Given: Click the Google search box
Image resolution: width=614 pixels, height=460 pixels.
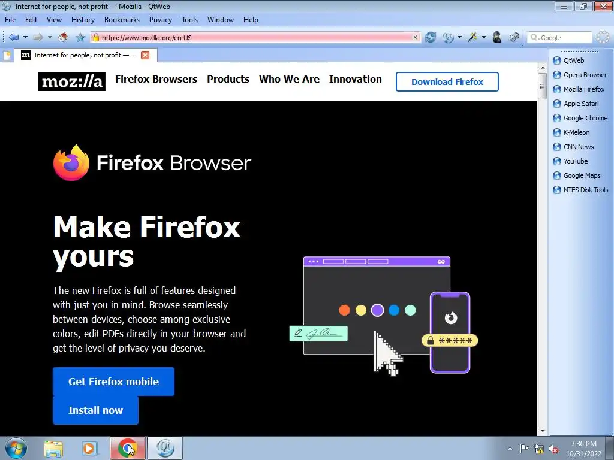Looking at the screenshot, I should click(559, 38).
